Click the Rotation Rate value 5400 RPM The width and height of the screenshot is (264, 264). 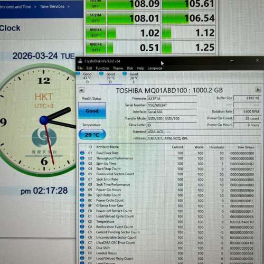(247, 111)
